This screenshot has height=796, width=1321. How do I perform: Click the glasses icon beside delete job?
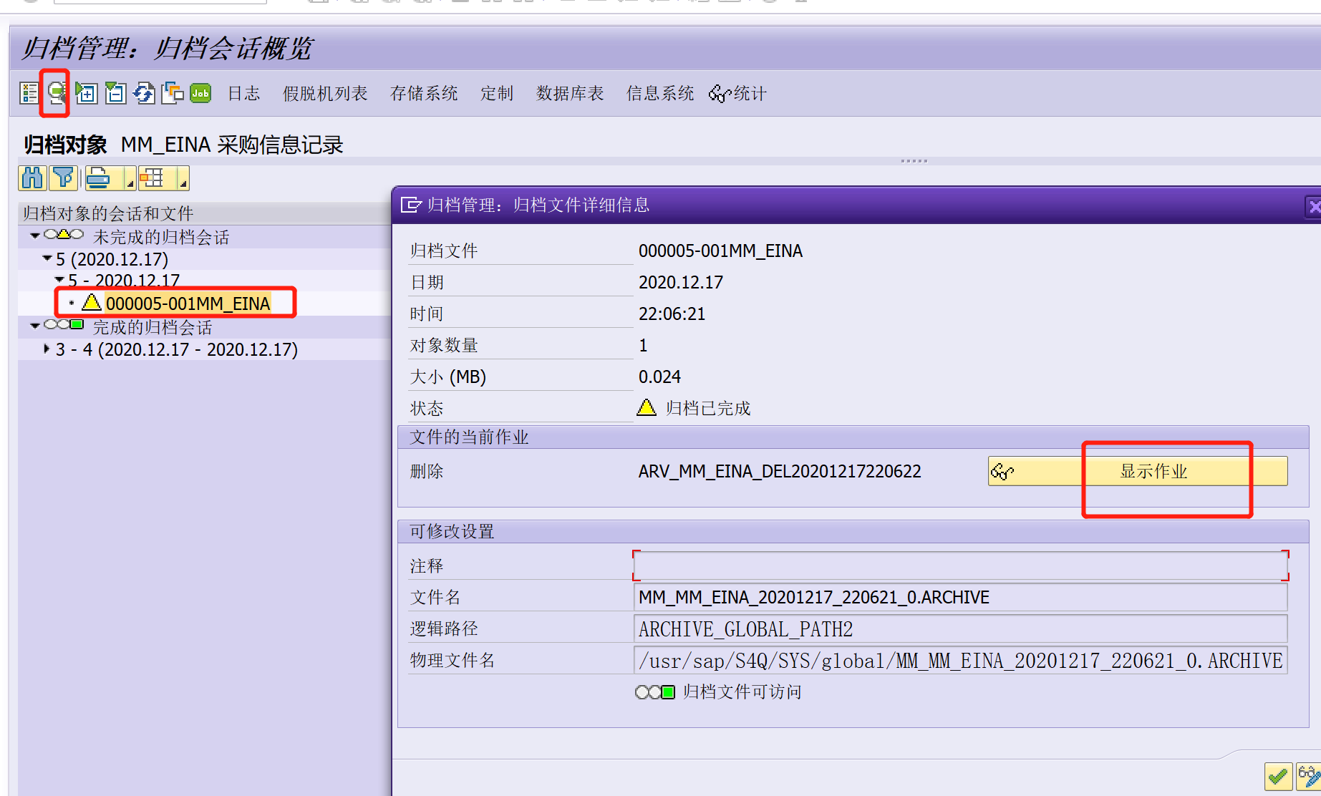[x=1002, y=471]
